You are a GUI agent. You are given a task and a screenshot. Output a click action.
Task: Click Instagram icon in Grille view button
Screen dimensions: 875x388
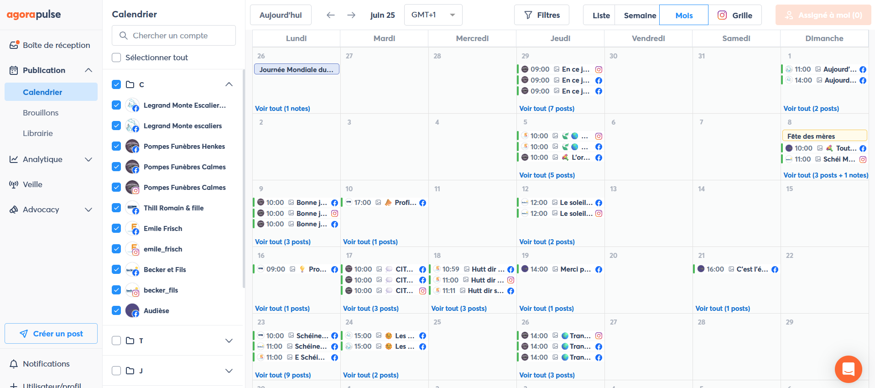(722, 15)
